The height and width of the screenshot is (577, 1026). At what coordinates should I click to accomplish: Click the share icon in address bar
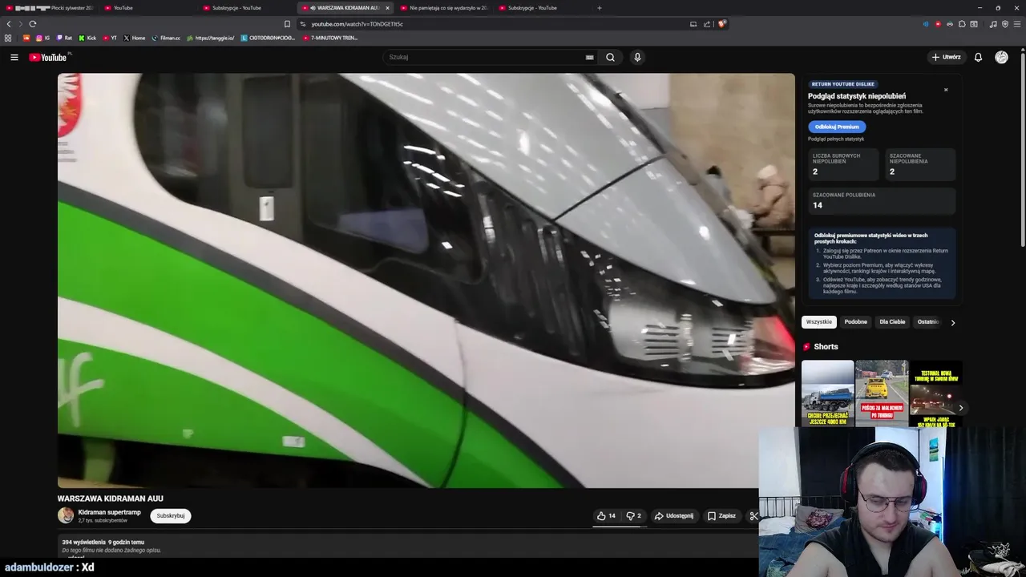pos(707,24)
